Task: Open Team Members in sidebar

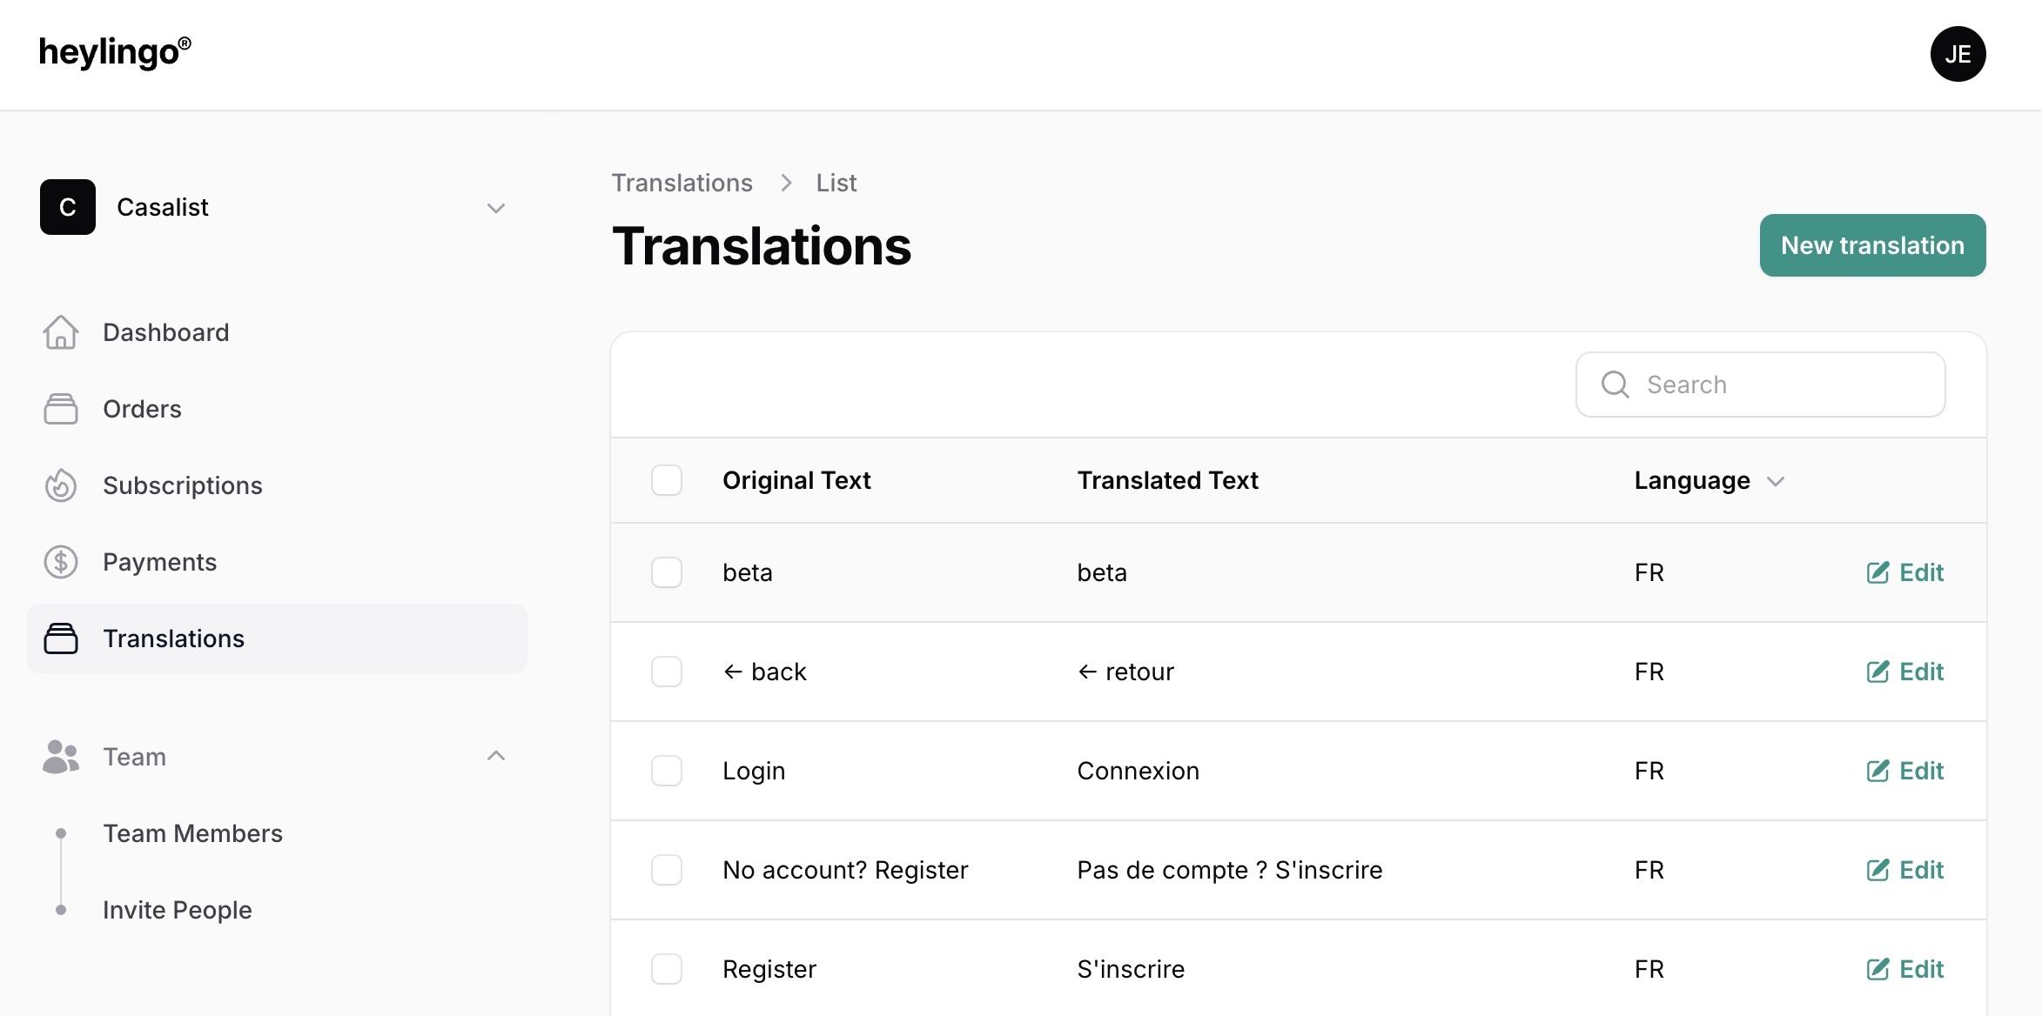Action: point(192,833)
